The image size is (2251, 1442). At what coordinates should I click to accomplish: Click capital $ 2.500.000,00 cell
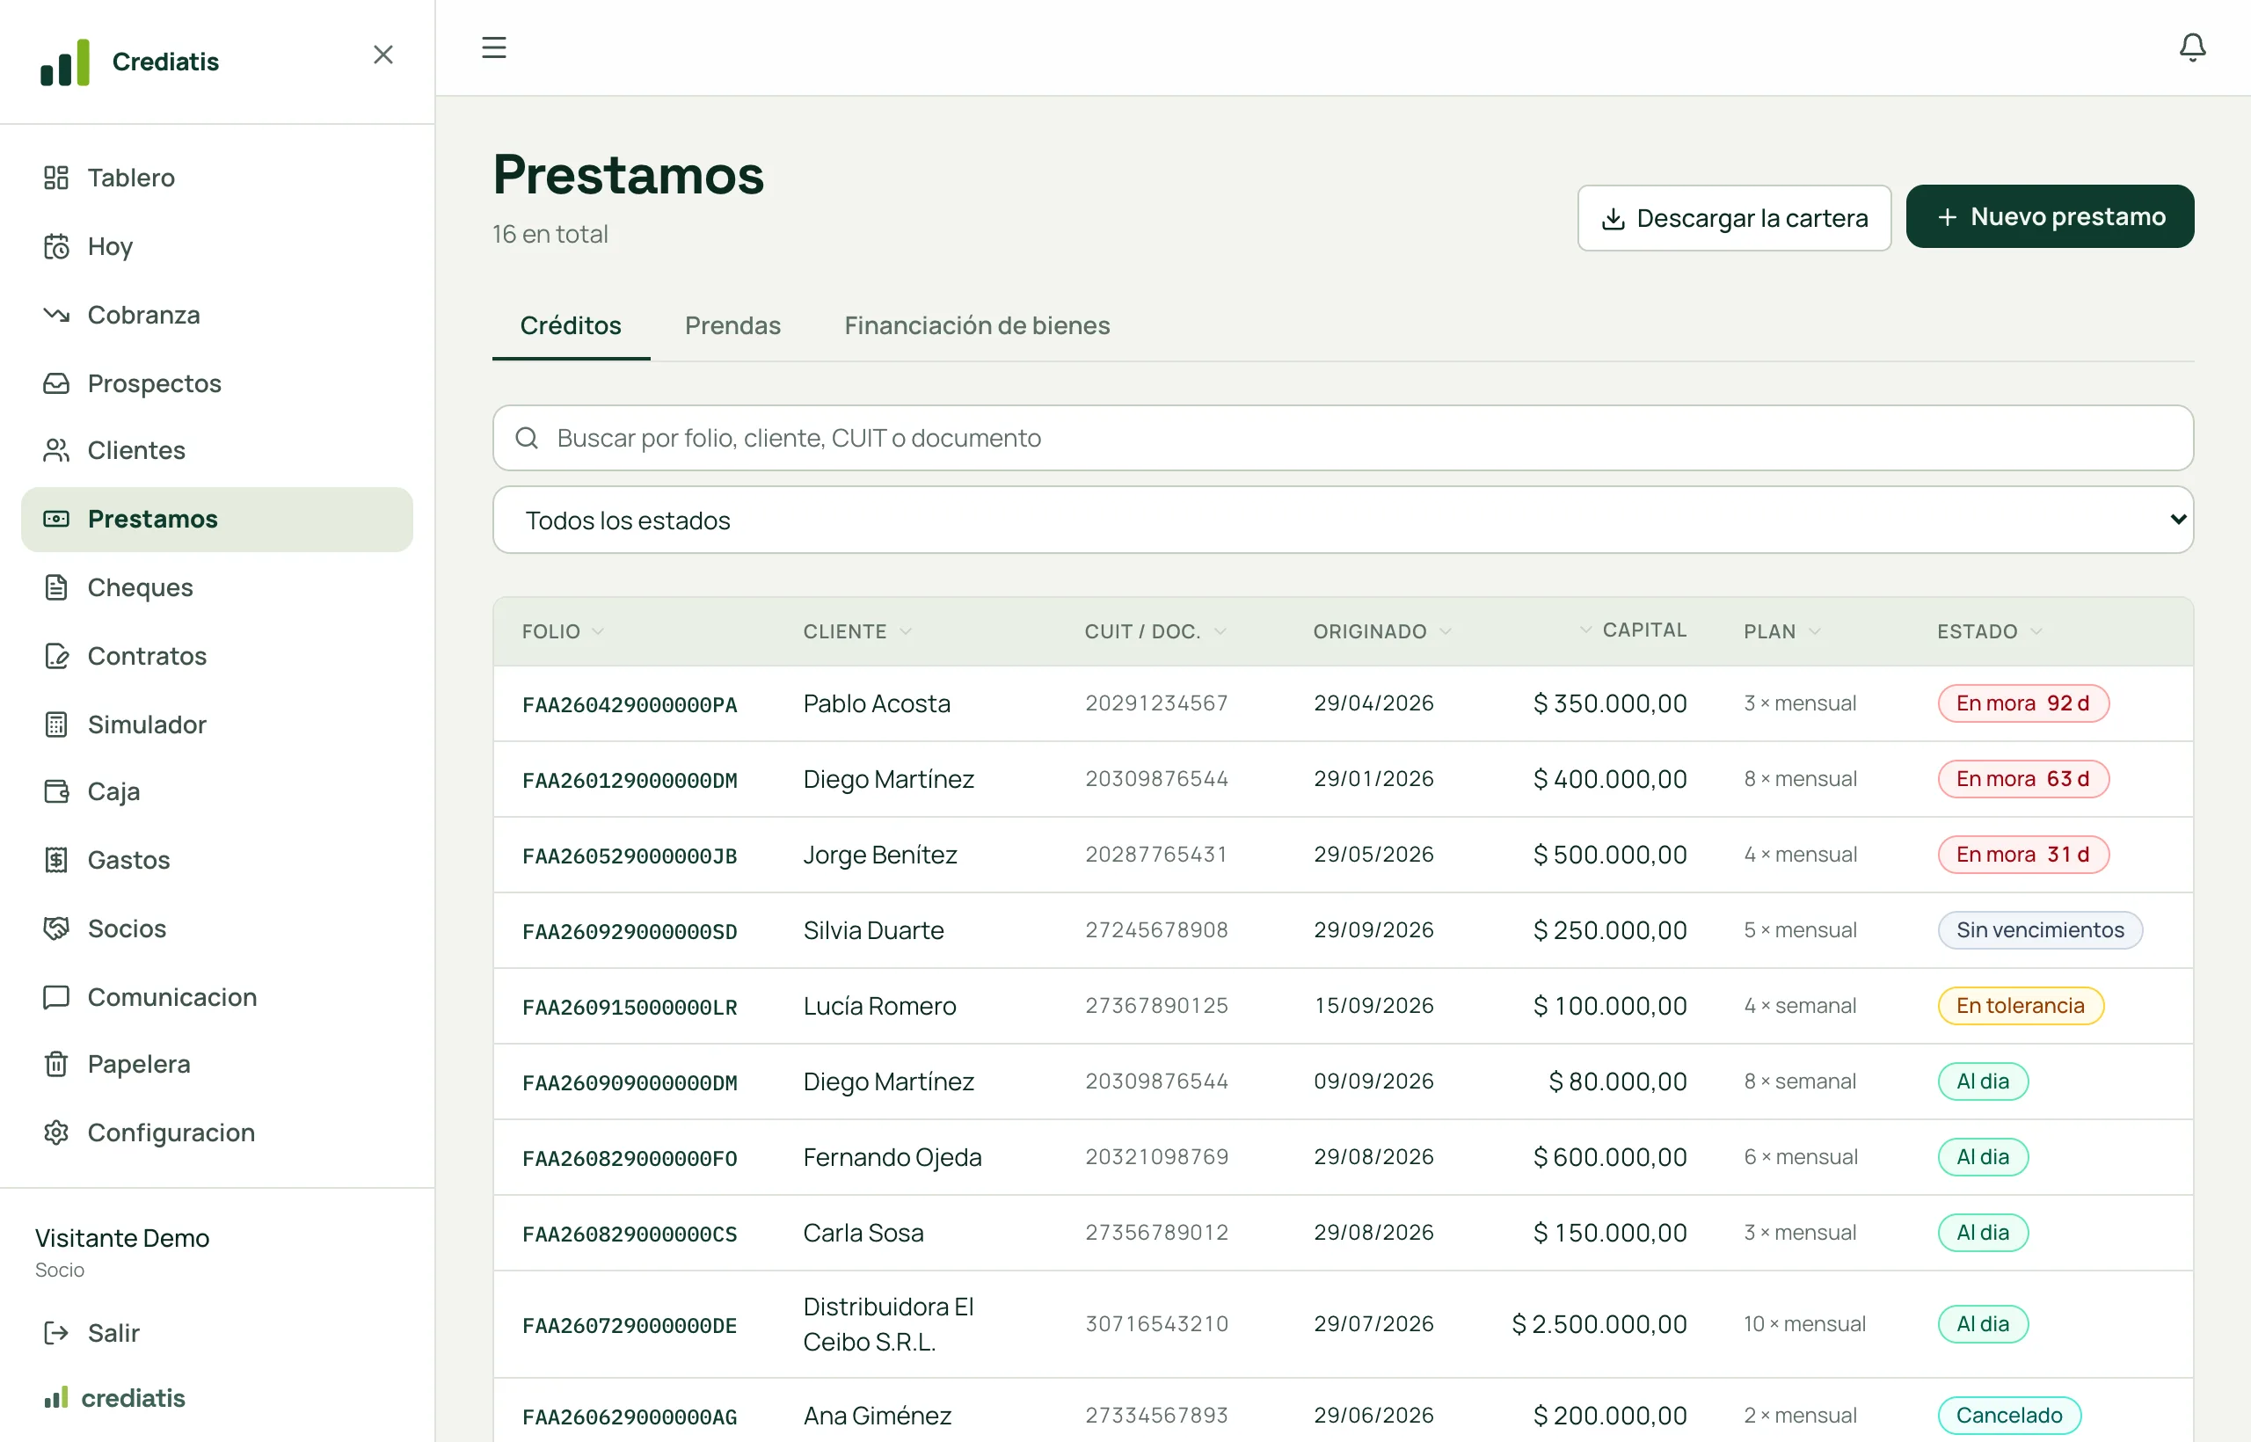tap(1599, 1324)
